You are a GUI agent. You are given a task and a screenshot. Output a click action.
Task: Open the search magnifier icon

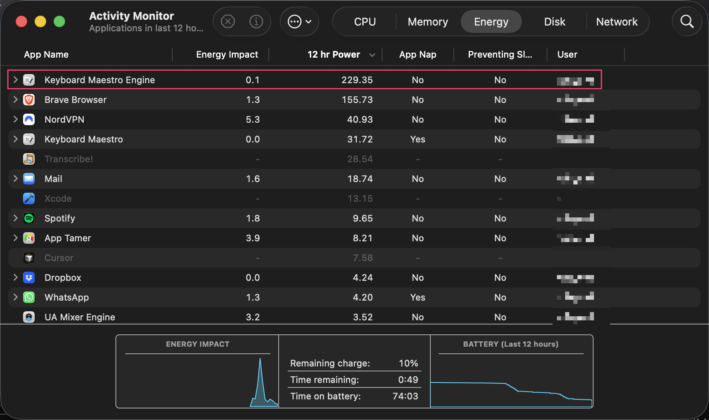point(687,21)
